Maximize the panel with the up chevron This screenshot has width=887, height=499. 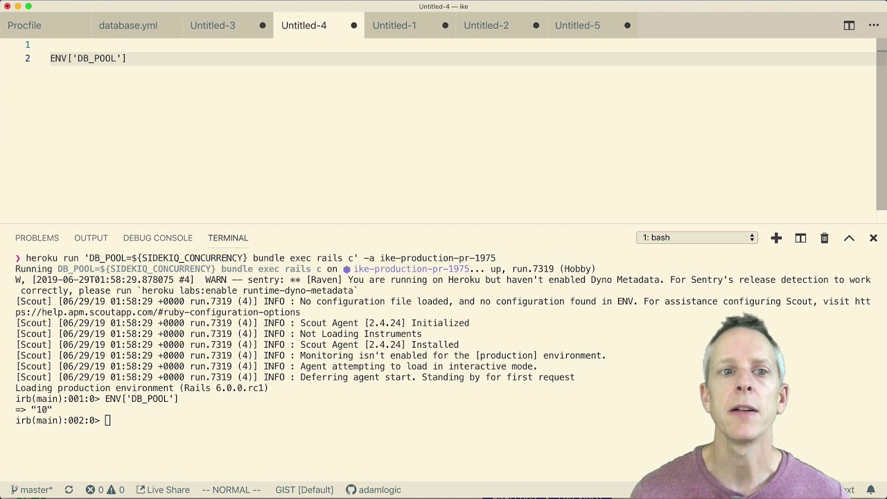tap(849, 238)
